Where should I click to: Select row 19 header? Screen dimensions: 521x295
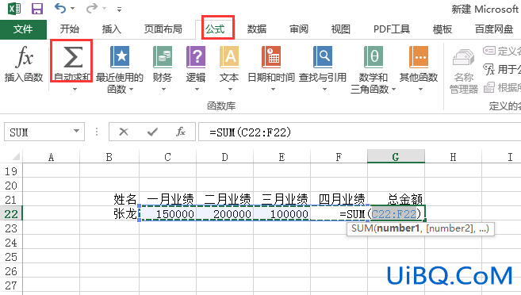[x=11, y=171]
